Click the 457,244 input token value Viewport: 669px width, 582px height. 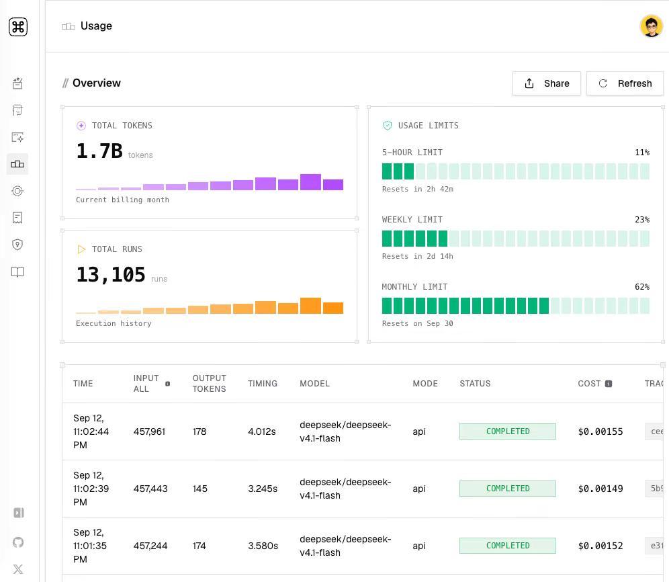click(150, 546)
